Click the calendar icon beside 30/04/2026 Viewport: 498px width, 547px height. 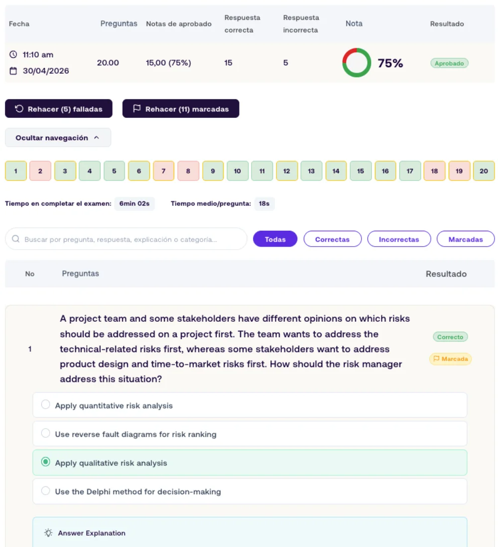click(13, 71)
